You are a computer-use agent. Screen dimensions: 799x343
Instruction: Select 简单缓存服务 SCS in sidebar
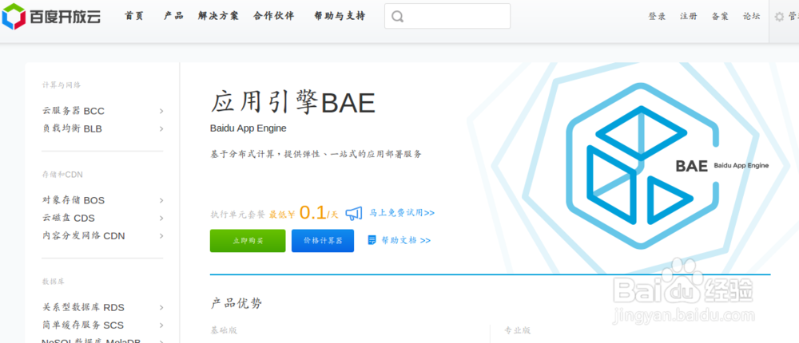point(83,325)
